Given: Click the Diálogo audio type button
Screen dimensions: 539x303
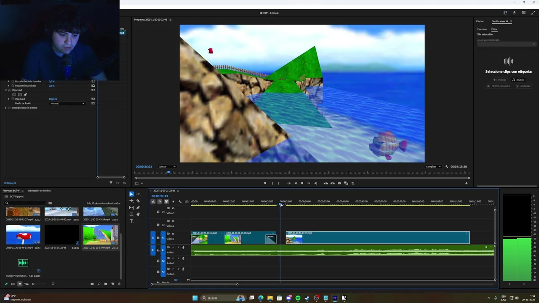Looking at the screenshot, I should pos(500,80).
